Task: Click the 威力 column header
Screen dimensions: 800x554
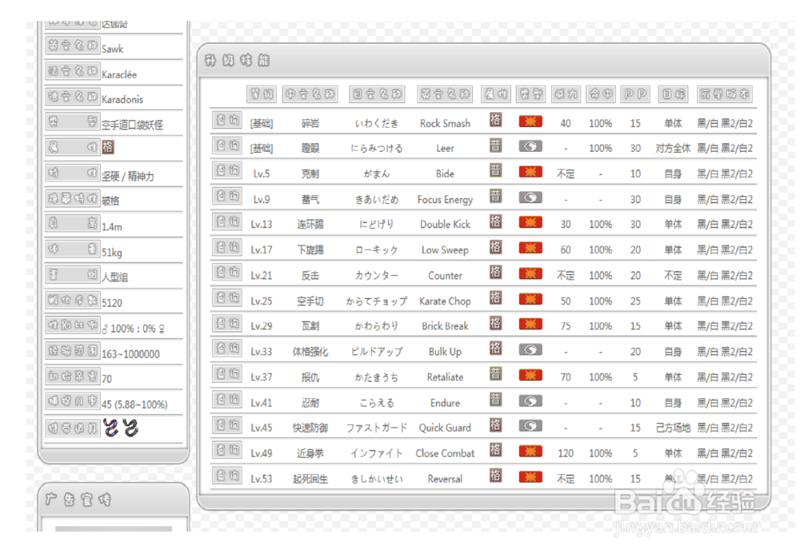Action: point(566,94)
